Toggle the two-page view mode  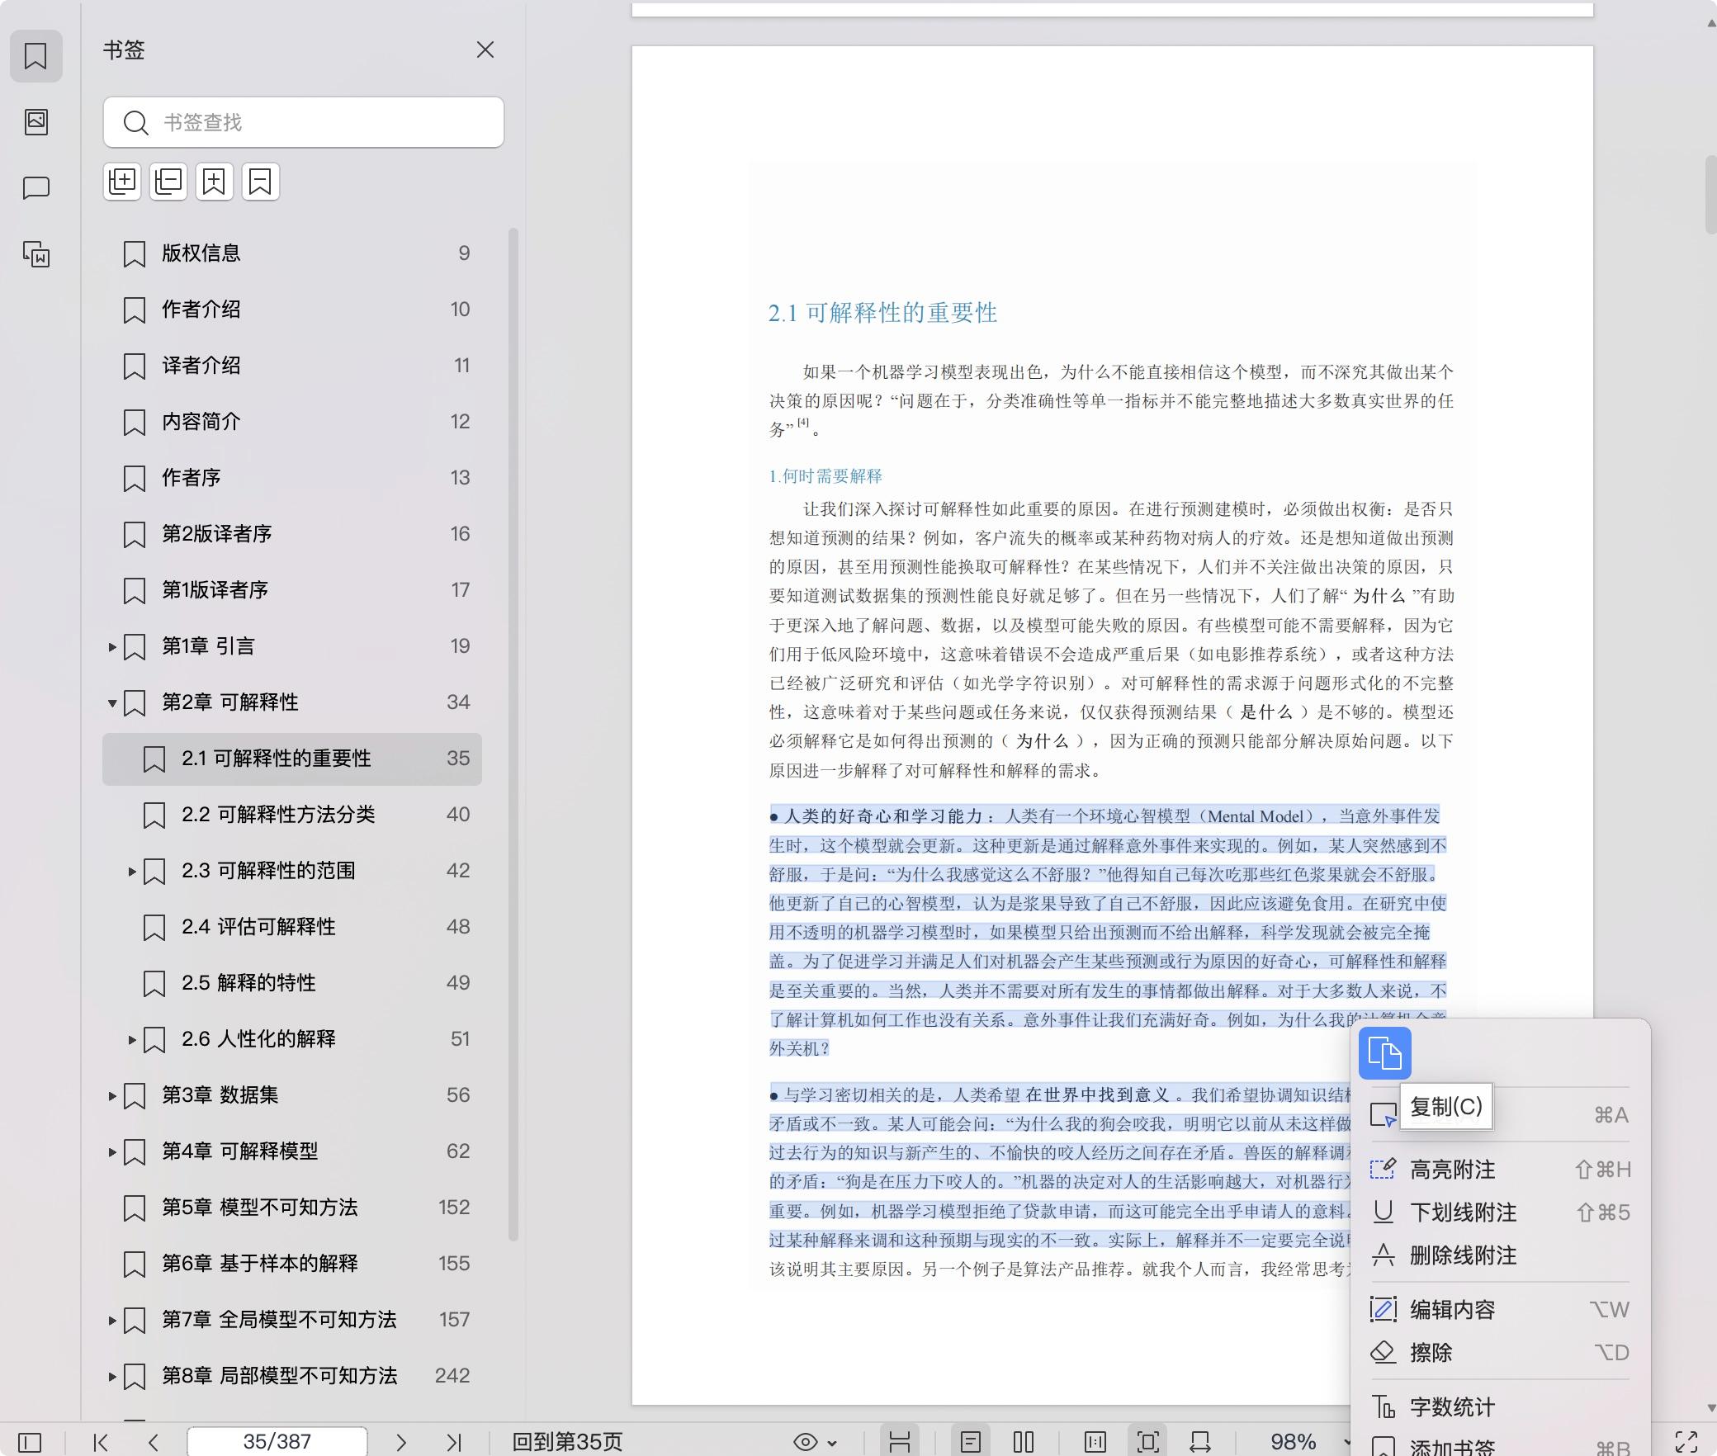pos(1024,1442)
